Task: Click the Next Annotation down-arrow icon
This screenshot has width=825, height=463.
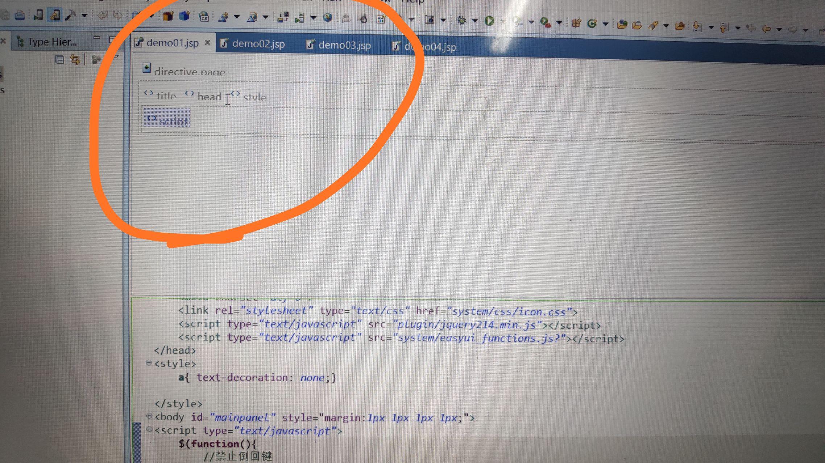Action: [x=697, y=26]
